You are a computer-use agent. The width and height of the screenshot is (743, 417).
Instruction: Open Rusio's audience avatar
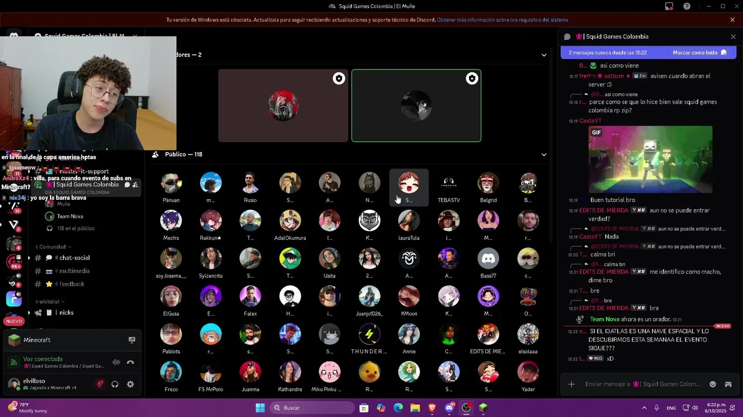[250, 183]
